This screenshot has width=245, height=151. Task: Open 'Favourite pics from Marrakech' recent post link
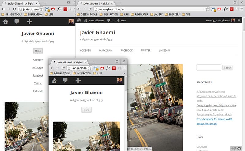point(214,114)
